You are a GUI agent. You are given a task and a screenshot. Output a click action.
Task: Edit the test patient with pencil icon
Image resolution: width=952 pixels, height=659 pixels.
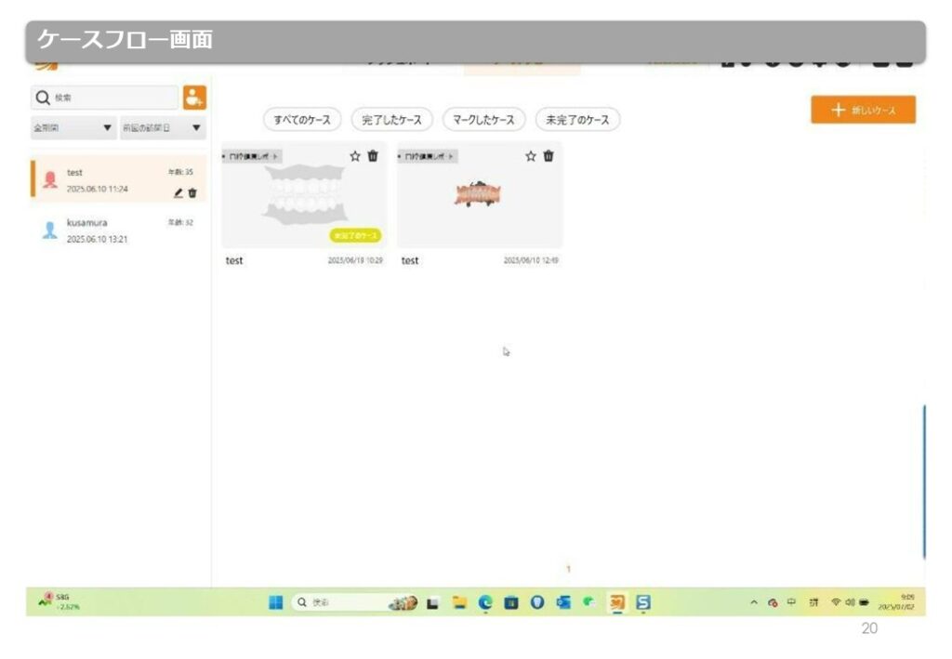click(x=178, y=193)
